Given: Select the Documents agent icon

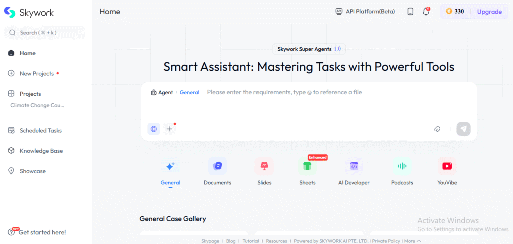Looking at the screenshot, I should [217, 166].
